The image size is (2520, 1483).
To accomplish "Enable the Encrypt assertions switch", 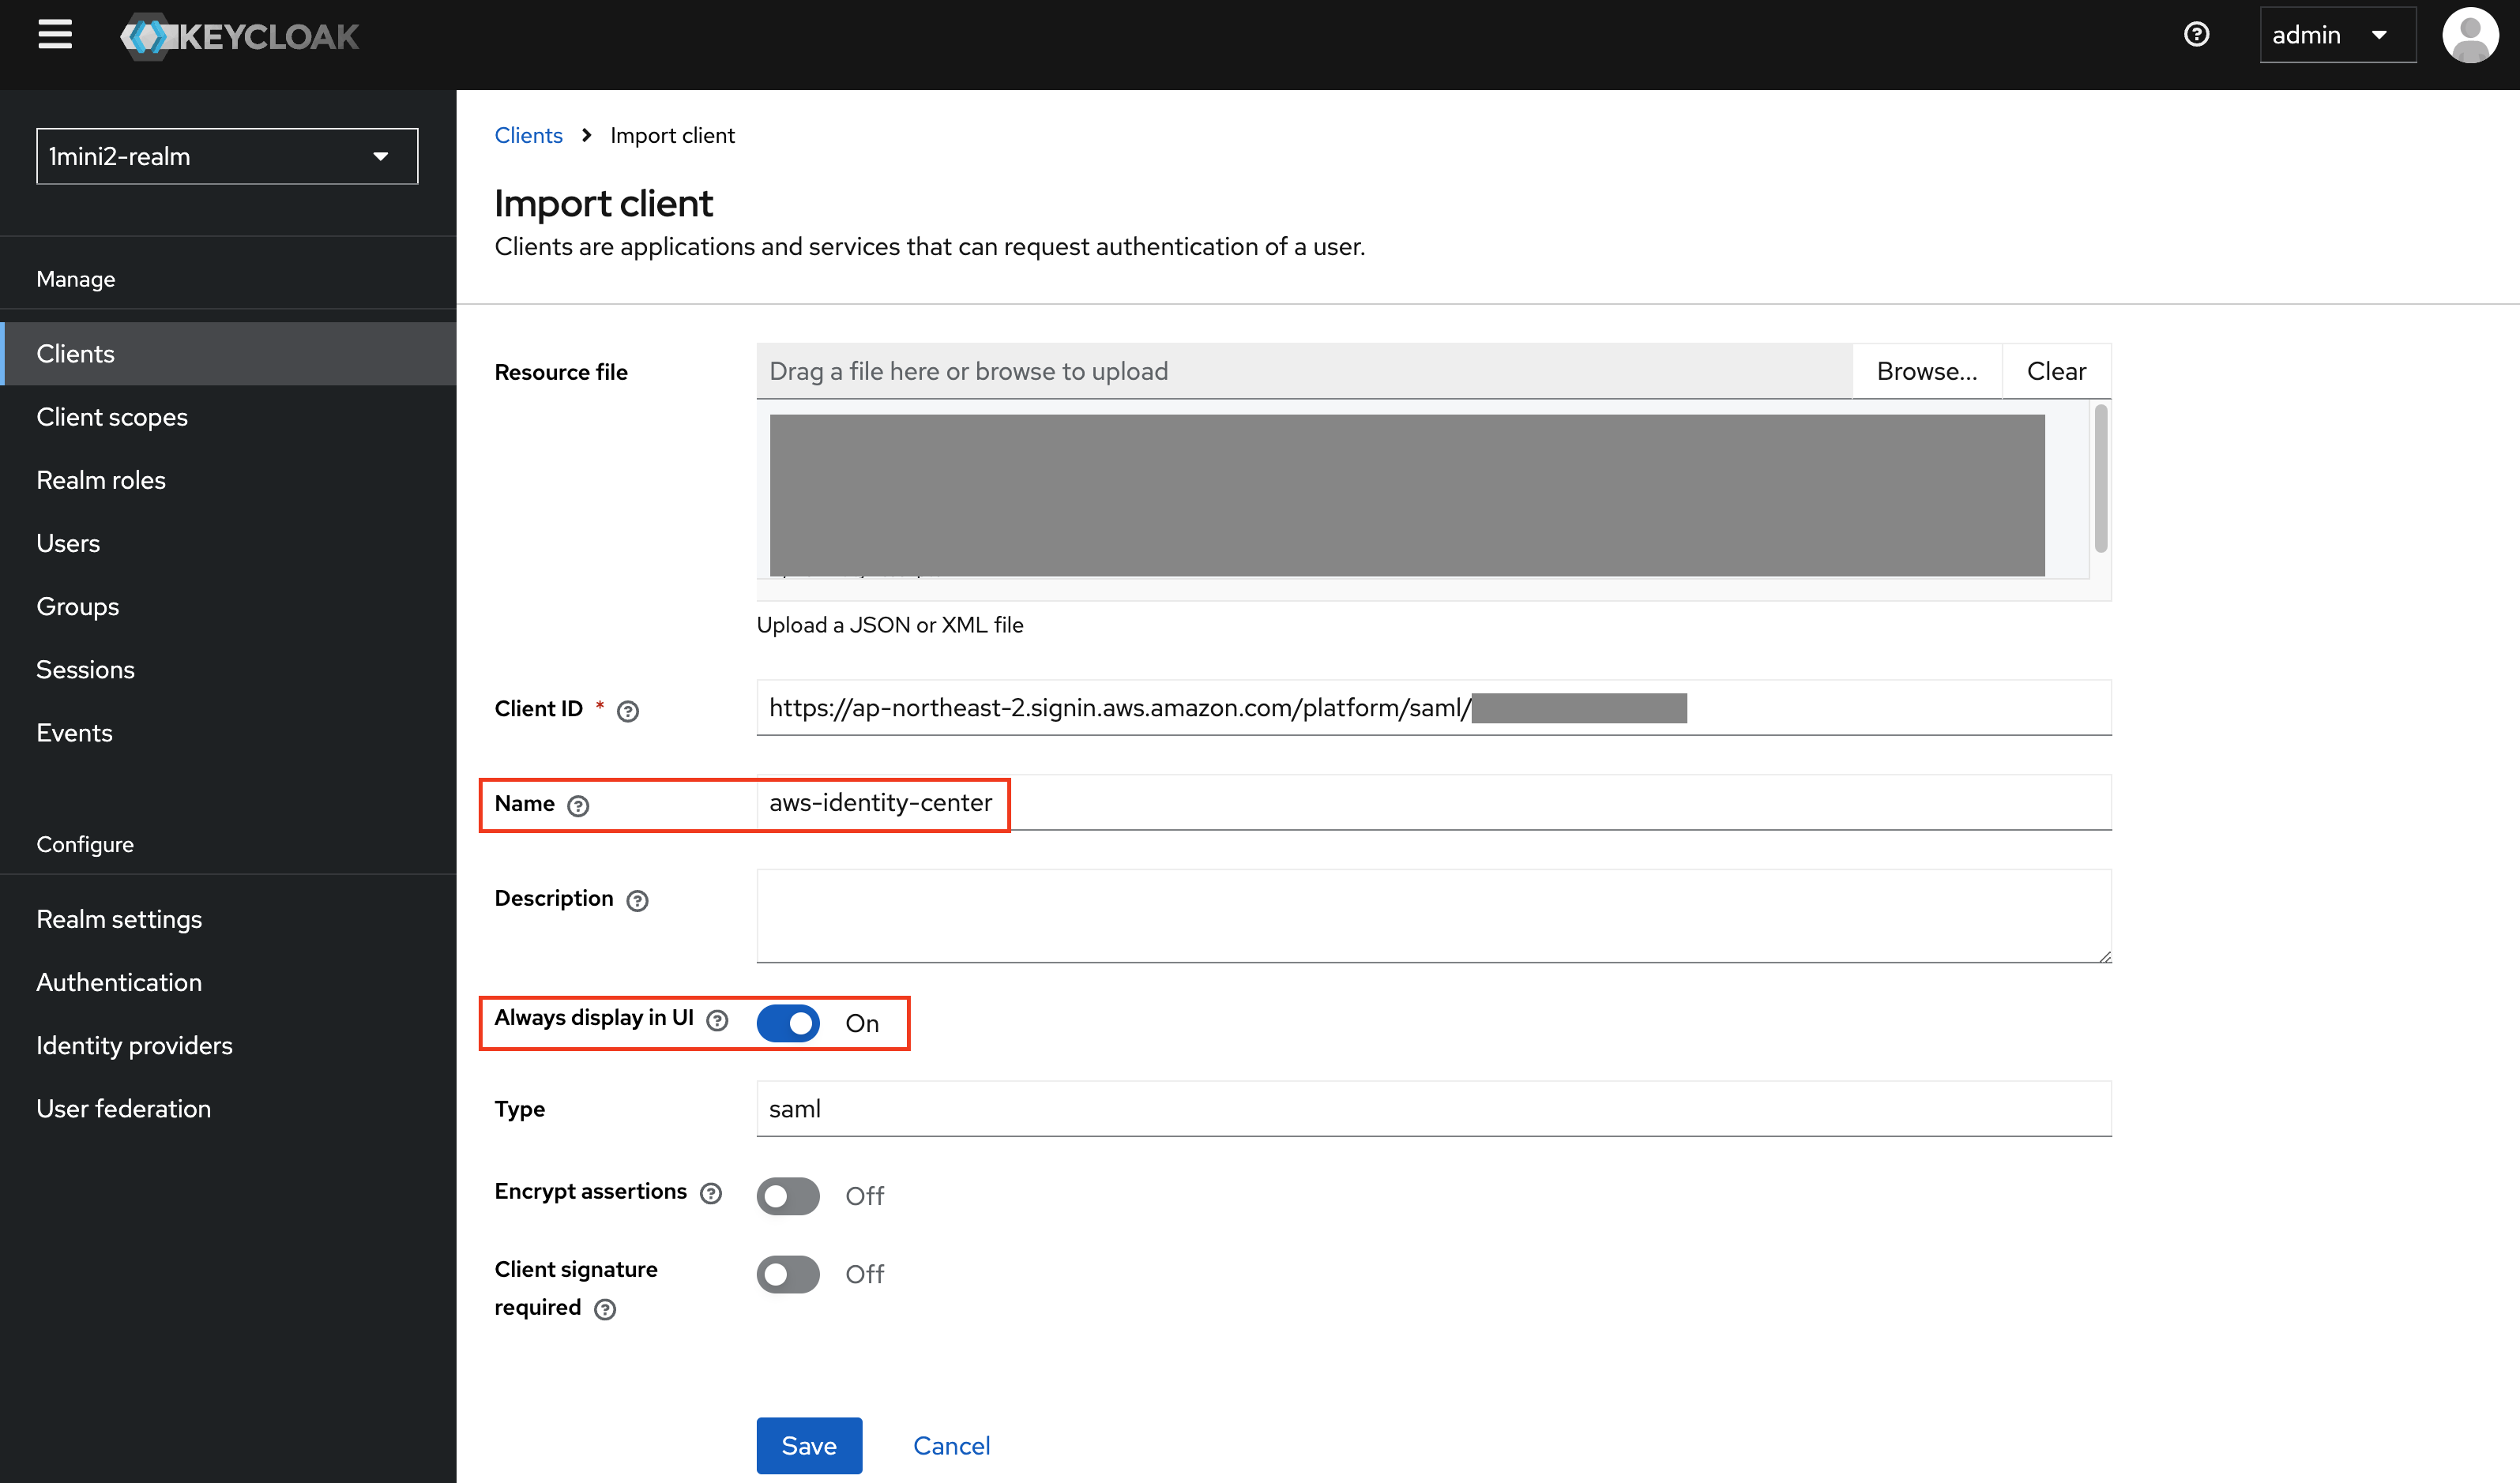I will (788, 1196).
